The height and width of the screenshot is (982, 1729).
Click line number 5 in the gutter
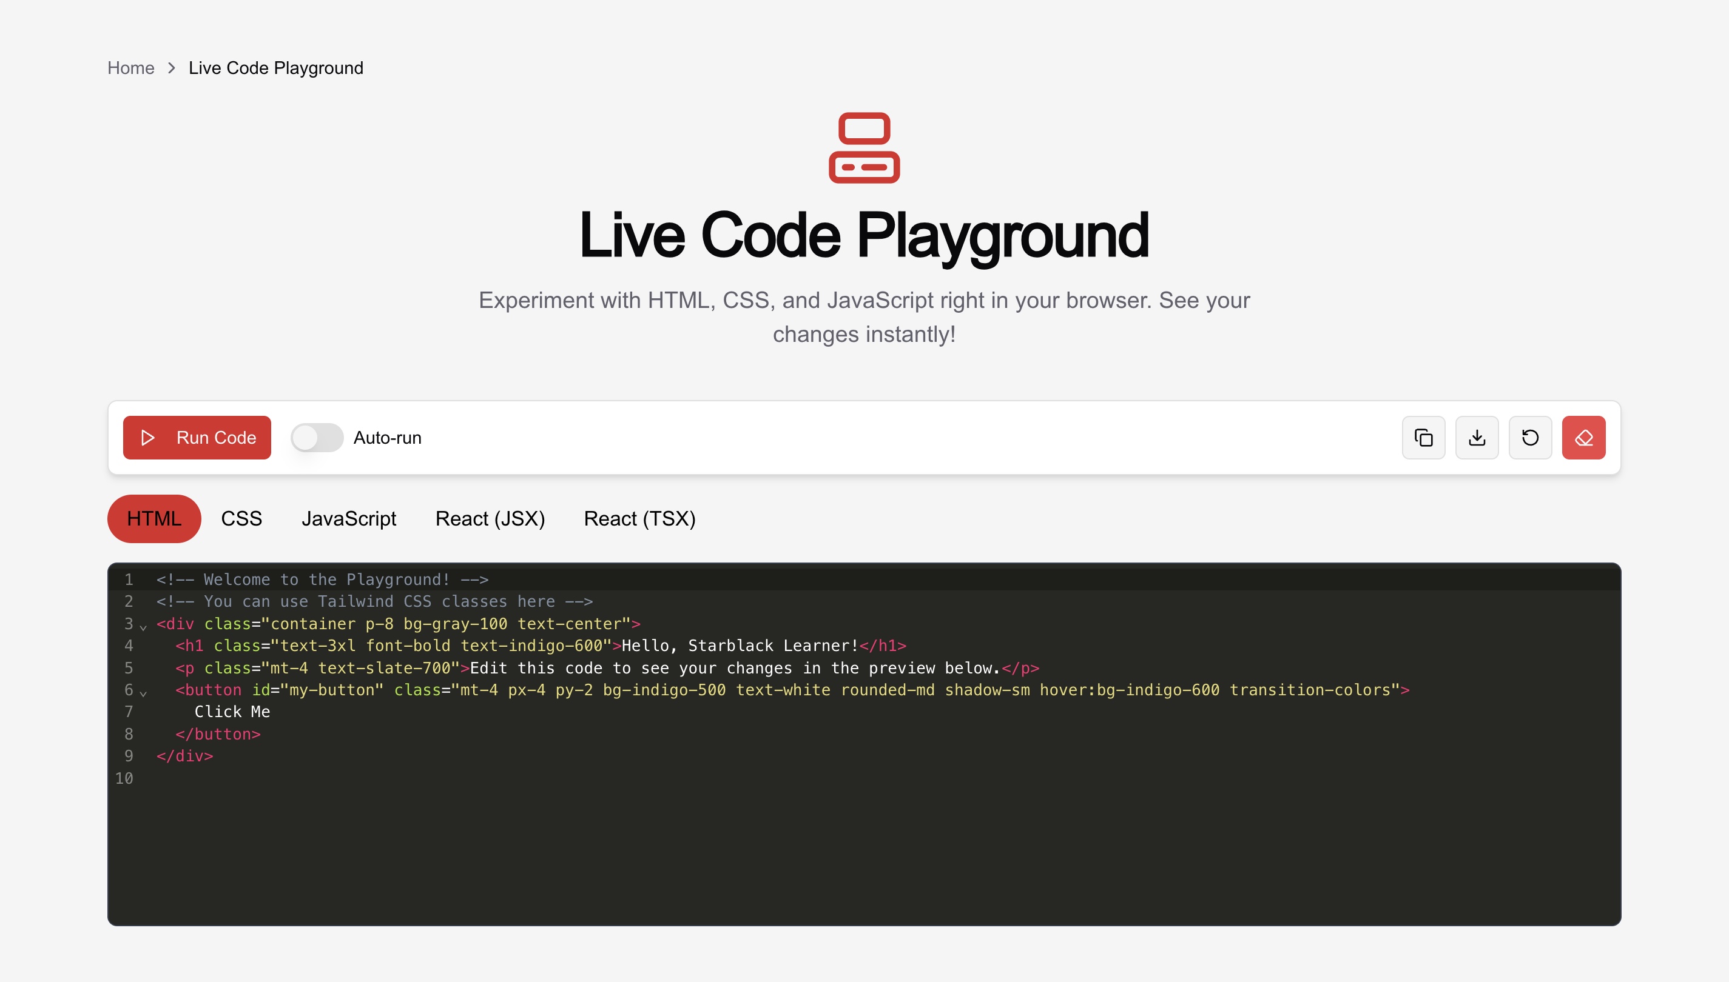coord(128,668)
